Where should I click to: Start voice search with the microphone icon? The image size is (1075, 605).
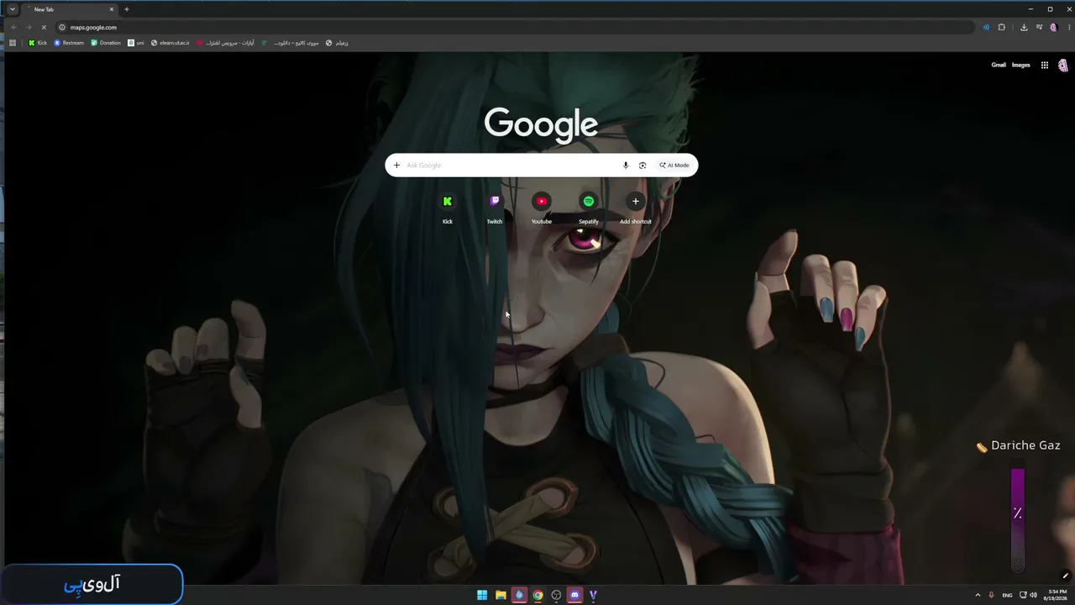626,166
